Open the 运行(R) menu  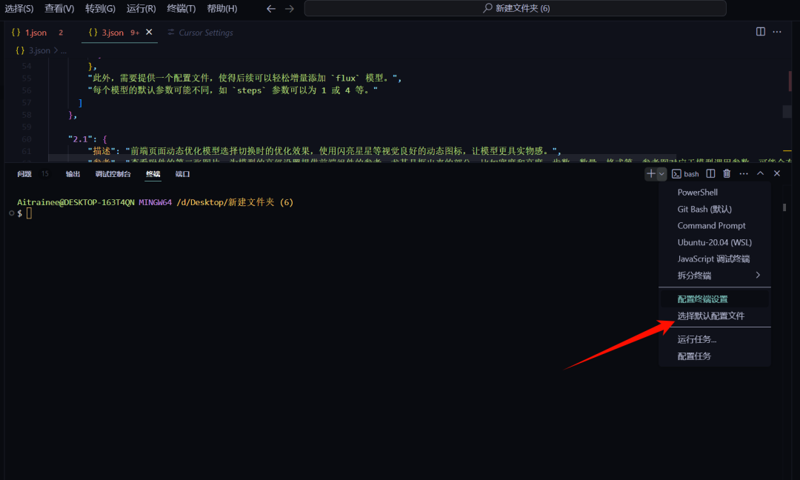coord(141,9)
